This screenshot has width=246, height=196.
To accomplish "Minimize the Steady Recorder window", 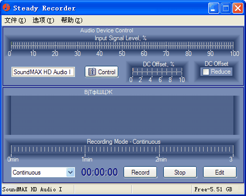I will coord(214,8).
